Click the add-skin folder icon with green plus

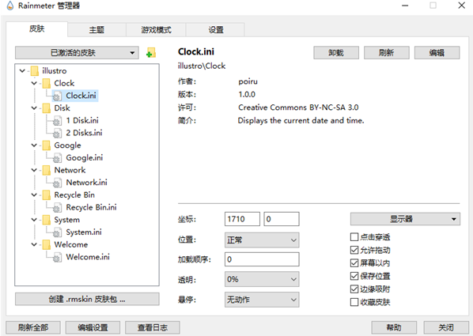coord(151,53)
